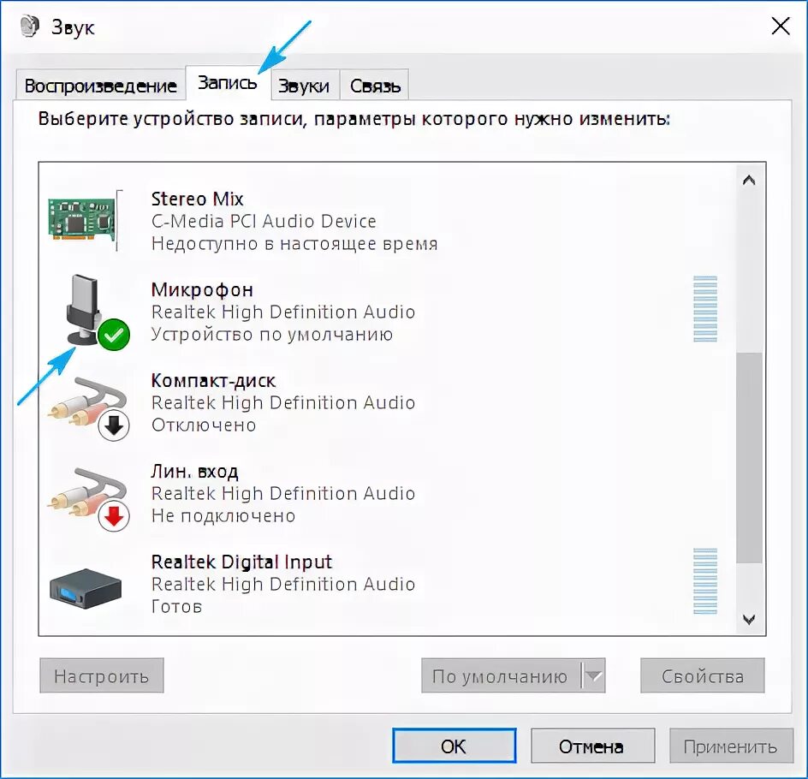The image size is (808, 779).
Task: Click the Применить button
Action: point(731,746)
